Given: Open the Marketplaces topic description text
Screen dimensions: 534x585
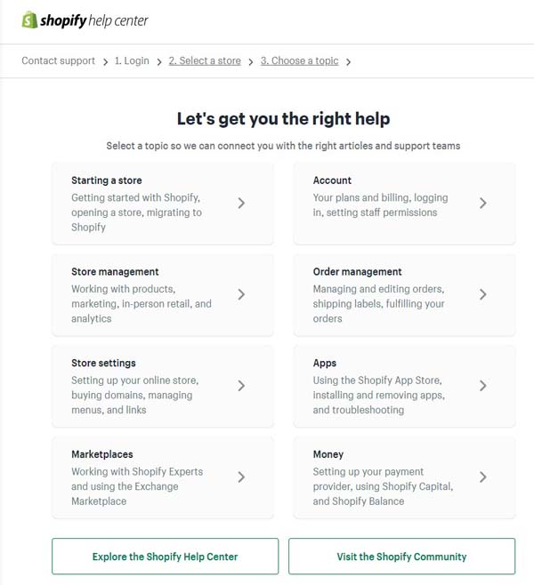Looking at the screenshot, I should click(137, 486).
